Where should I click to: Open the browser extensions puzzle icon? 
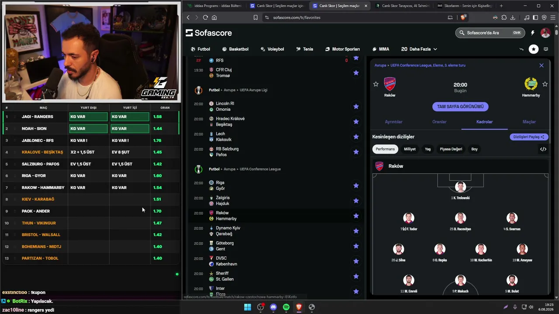(504, 17)
